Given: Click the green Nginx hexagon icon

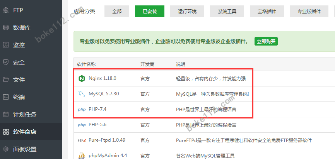Looking at the screenshot, I should click(x=82, y=79).
